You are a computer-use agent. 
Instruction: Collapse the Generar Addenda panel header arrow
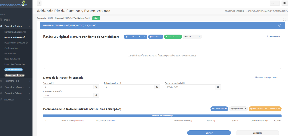click(279, 25)
